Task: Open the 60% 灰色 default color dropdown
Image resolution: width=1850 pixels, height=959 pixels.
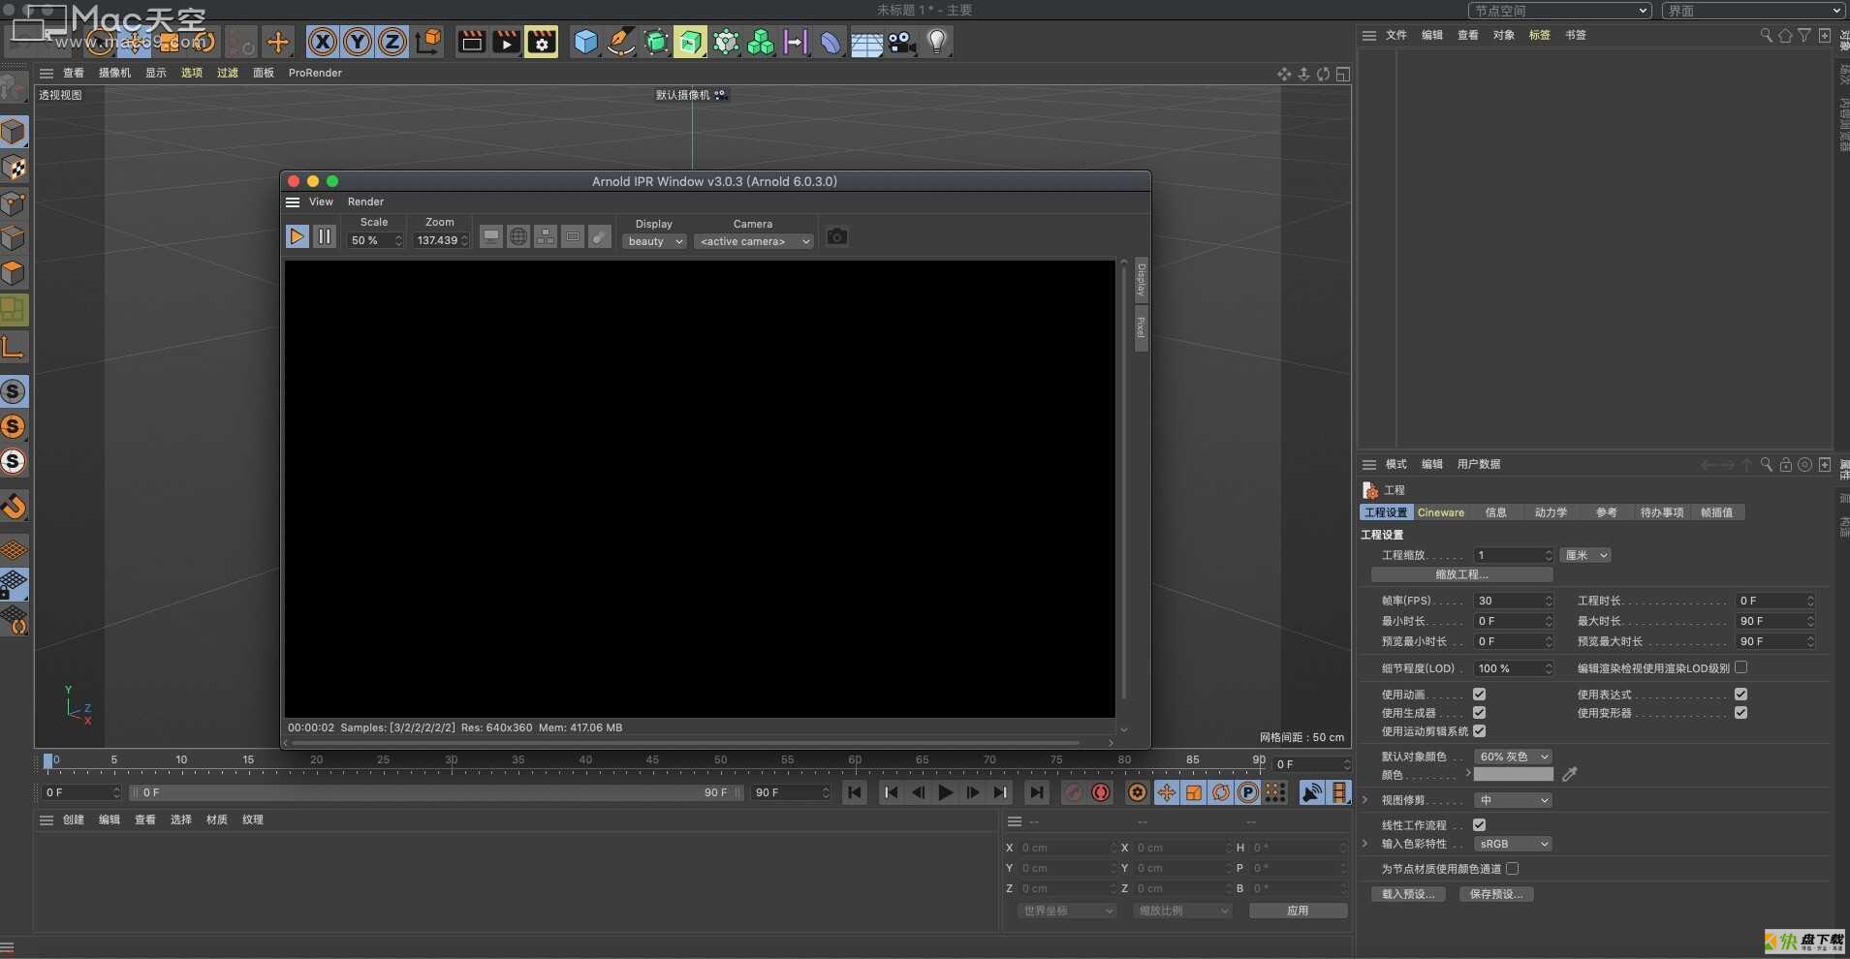Action: 1513,757
